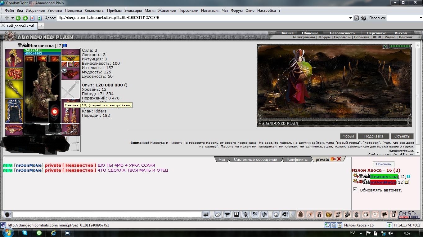Open the Комплекты menu

tap(94, 10)
